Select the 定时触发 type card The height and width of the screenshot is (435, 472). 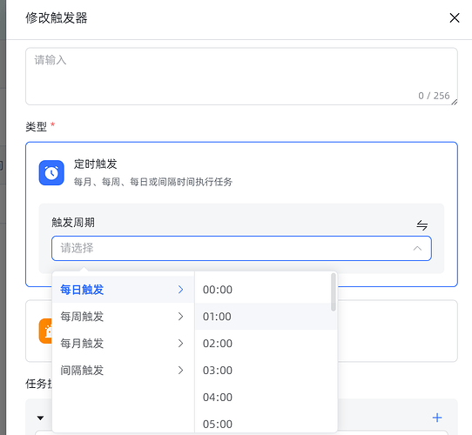(241, 172)
